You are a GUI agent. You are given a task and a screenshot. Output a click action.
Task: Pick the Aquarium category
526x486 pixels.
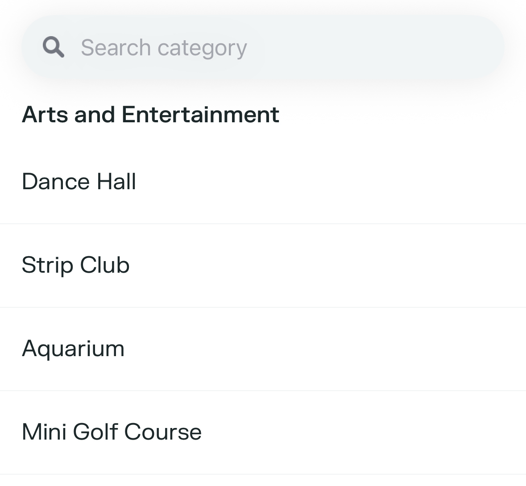(x=73, y=349)
